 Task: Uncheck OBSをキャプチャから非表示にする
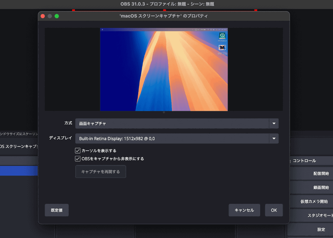pos(78,159)
